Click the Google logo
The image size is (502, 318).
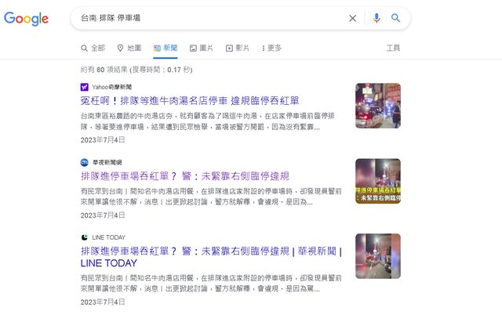pyautogui.click(x=26, y=19)
